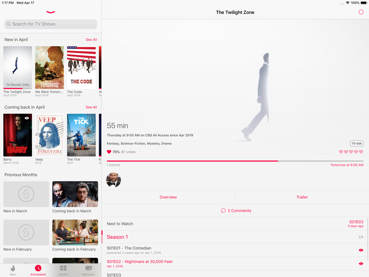Rate the show using the five hearts

click(x=351, y=152)
